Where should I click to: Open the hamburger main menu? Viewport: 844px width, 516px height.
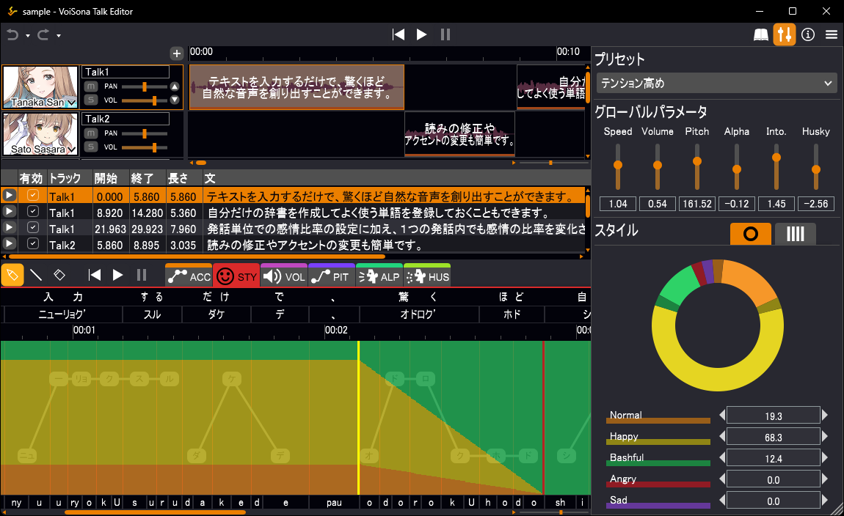coord(832,34)
